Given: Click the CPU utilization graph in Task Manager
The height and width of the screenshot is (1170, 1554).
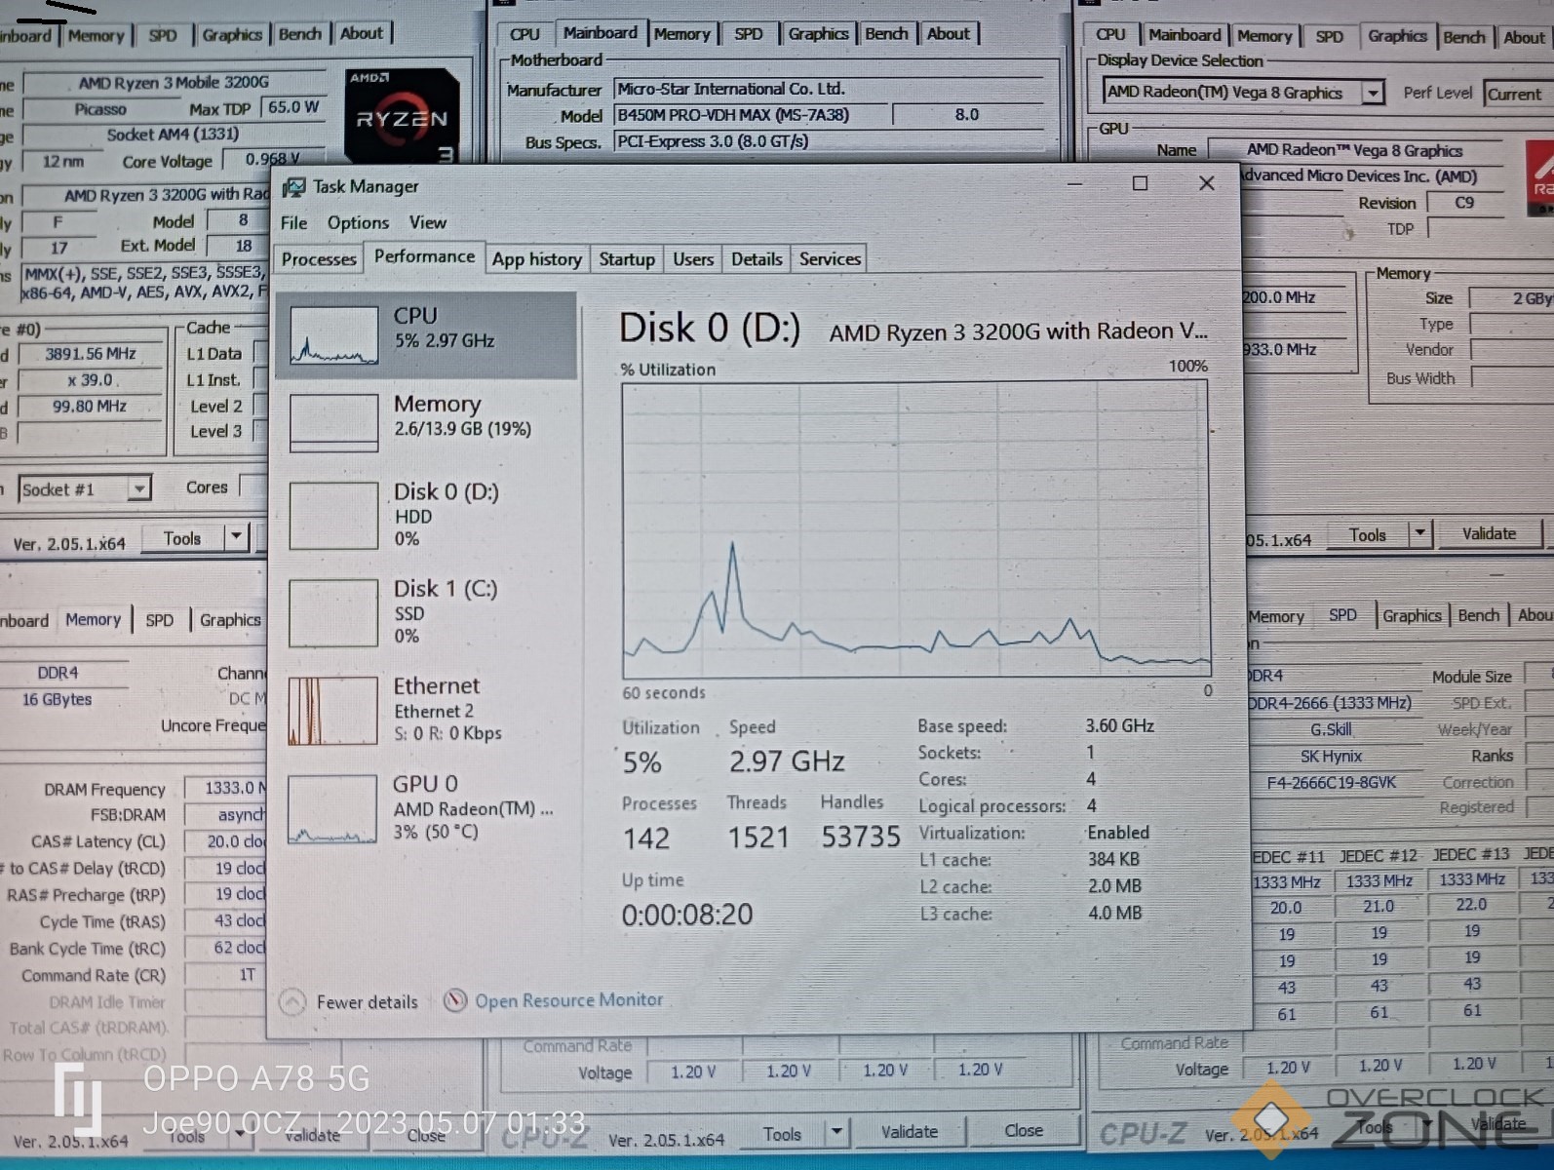Looking at the screenshot, I should coord(916,529).
